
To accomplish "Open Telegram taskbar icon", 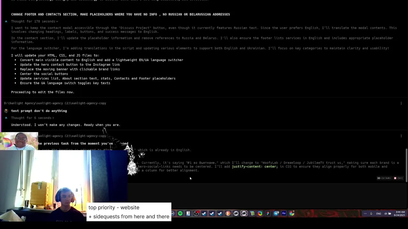I will pyautogui.click(x=276, y=213).
